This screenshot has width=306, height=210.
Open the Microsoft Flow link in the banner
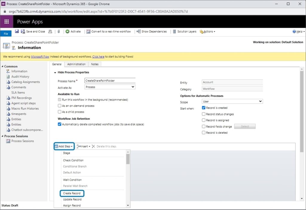pyautogui.click(x=40, y=56)
